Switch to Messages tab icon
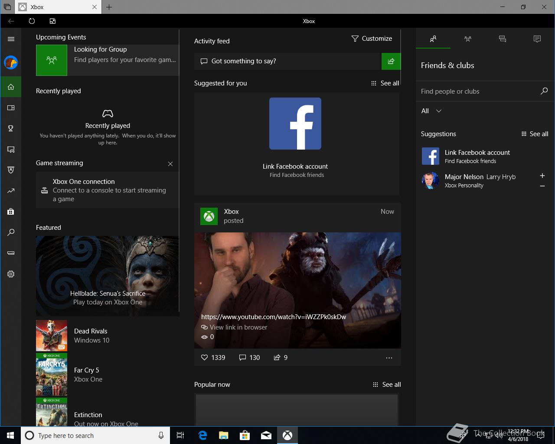Viewport: 555px width, 444px height. click(503, 39)
